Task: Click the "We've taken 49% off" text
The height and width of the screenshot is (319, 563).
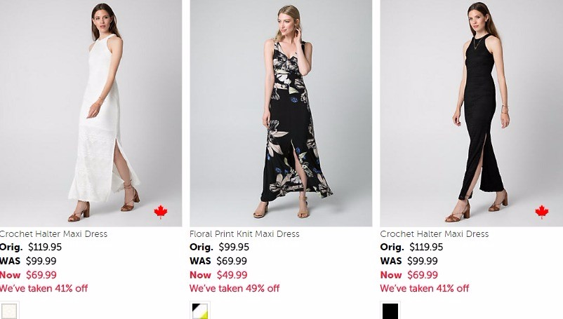Action: pyautogui.click(x=234, y=288)
